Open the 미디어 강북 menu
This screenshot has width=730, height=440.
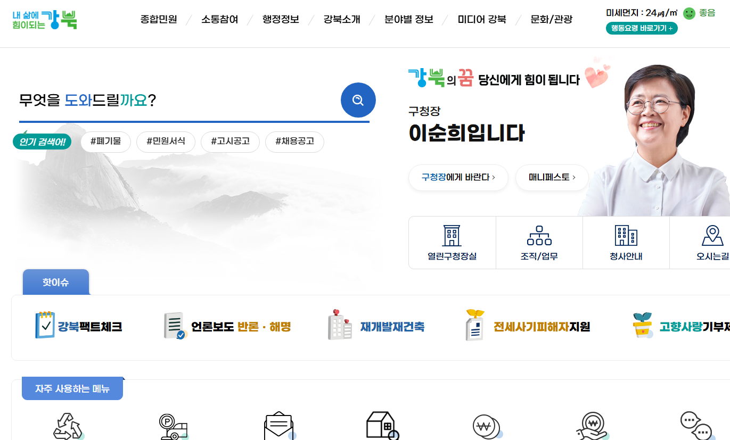point(482,20)
